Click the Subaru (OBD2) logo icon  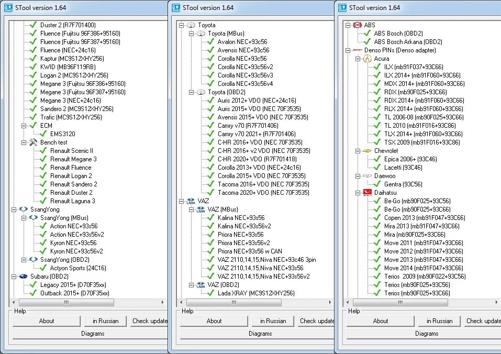[24, 276]
